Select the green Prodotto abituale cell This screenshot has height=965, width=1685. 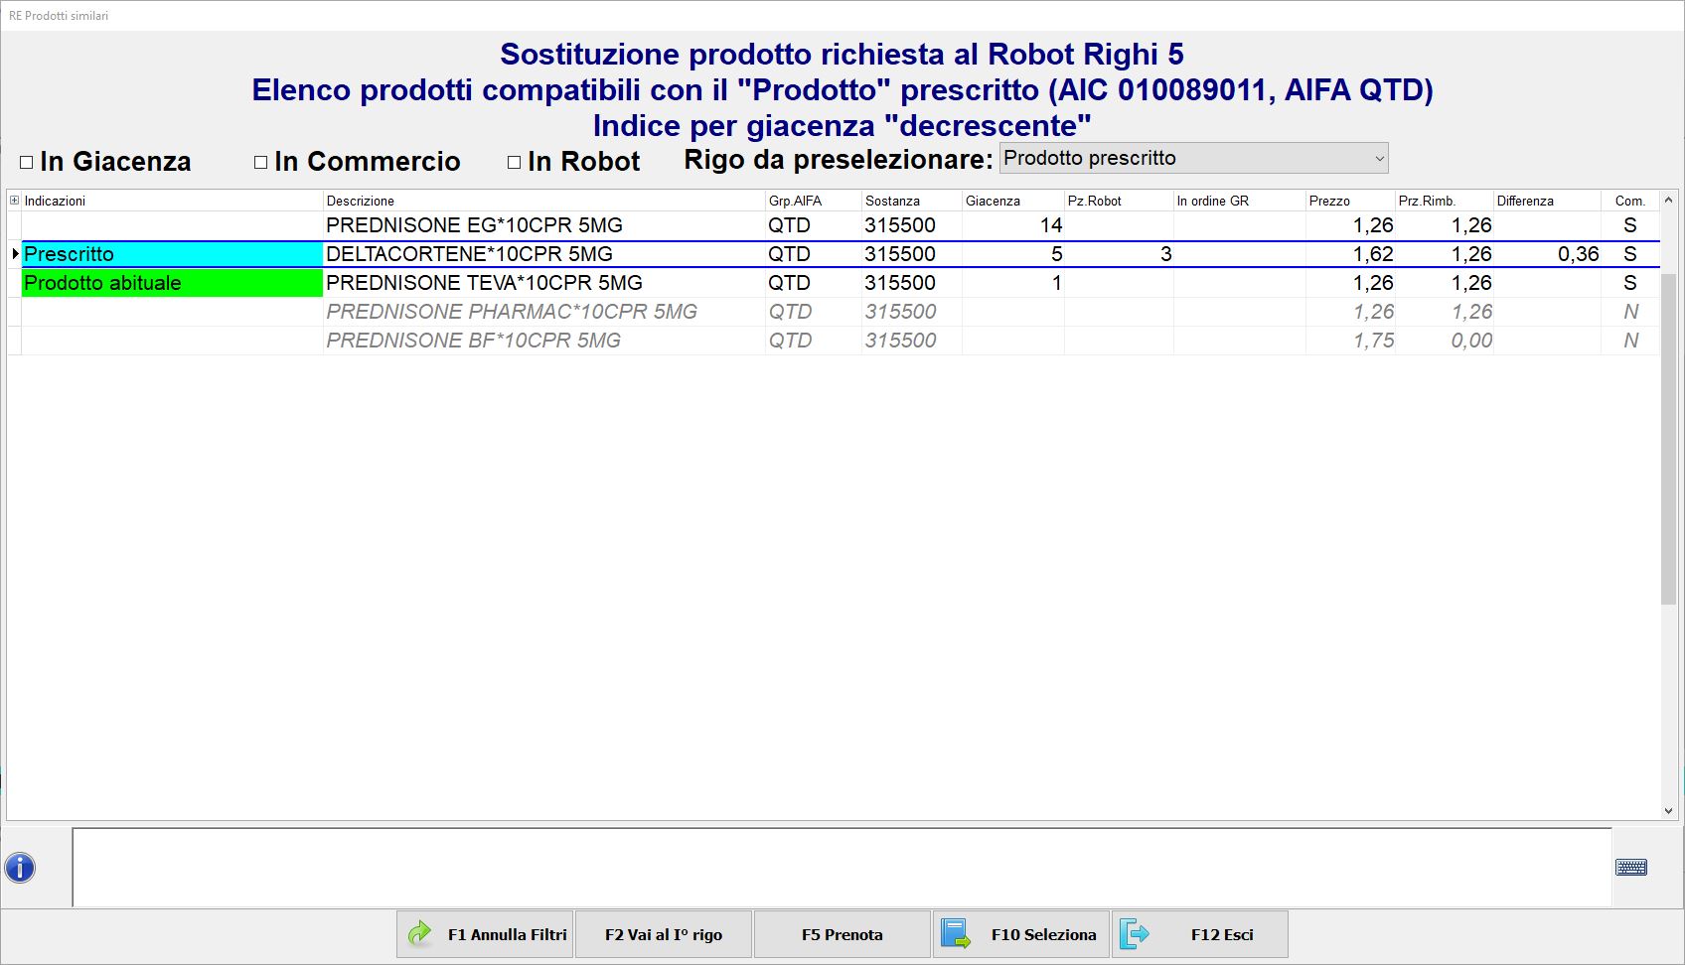(171, 283)
